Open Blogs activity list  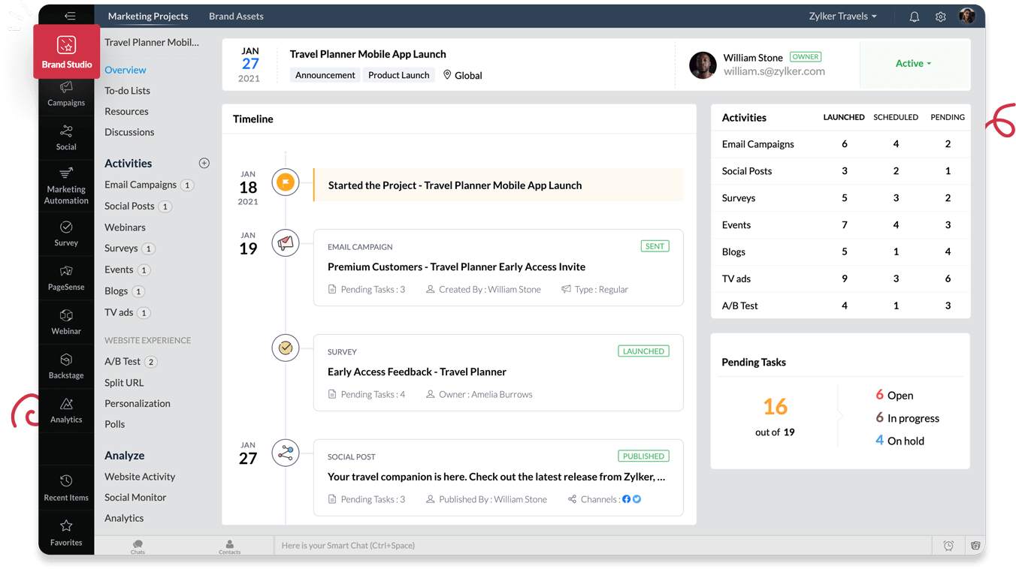[x=116, y=291]
